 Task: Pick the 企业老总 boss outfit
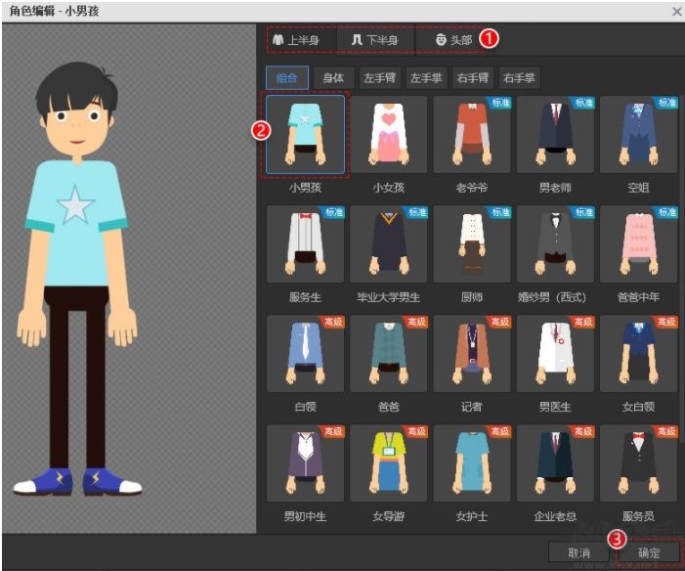coord(554,461)
